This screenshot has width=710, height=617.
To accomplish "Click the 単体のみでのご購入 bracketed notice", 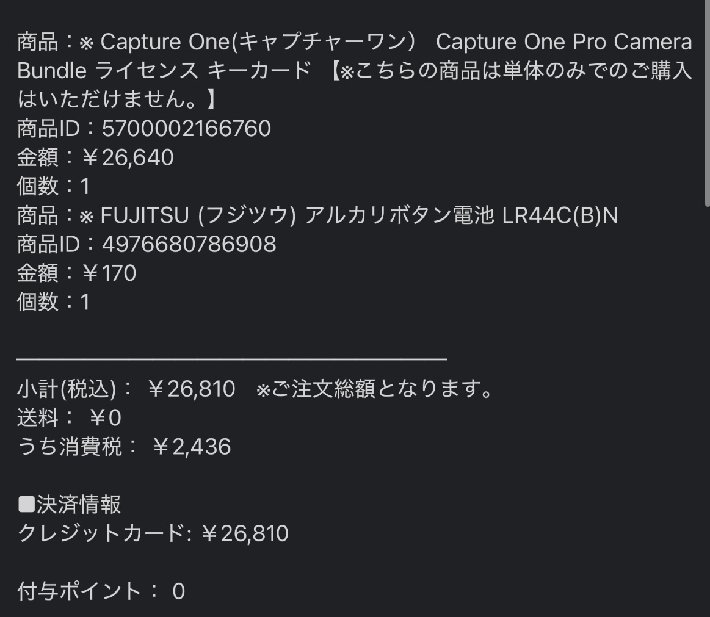I will [x=513, y=71].
